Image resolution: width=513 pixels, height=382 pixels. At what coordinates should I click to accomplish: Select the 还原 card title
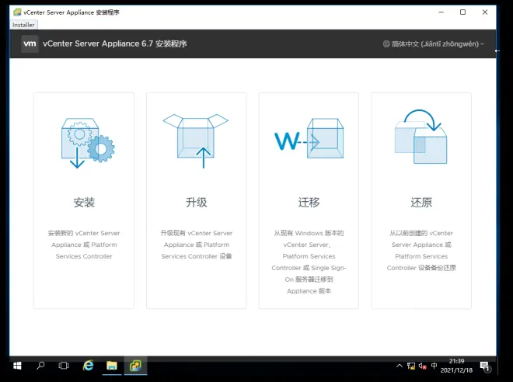[x=421, y=203]
